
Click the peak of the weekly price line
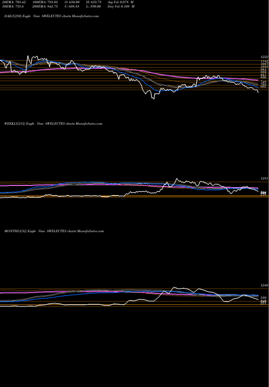[x=176, y=178]
